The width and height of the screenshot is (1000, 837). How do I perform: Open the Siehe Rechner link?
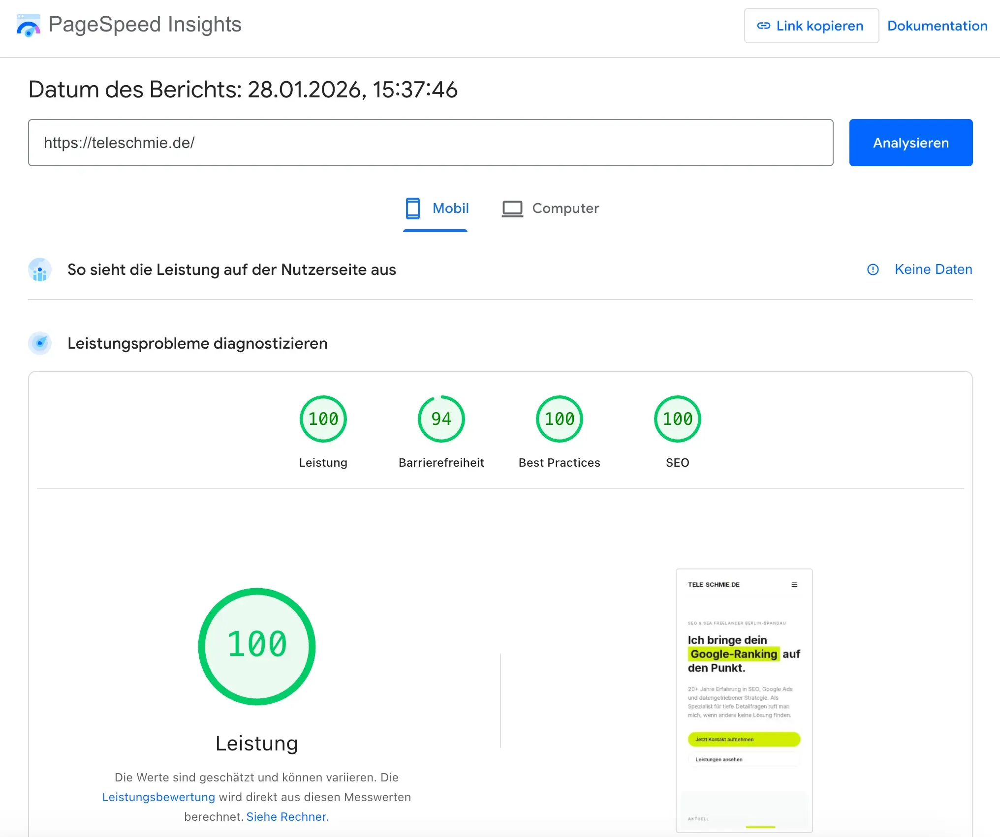pos(287,816)
